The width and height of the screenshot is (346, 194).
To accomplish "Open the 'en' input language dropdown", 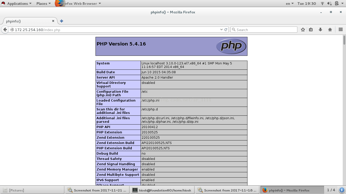I will (290, 4).
